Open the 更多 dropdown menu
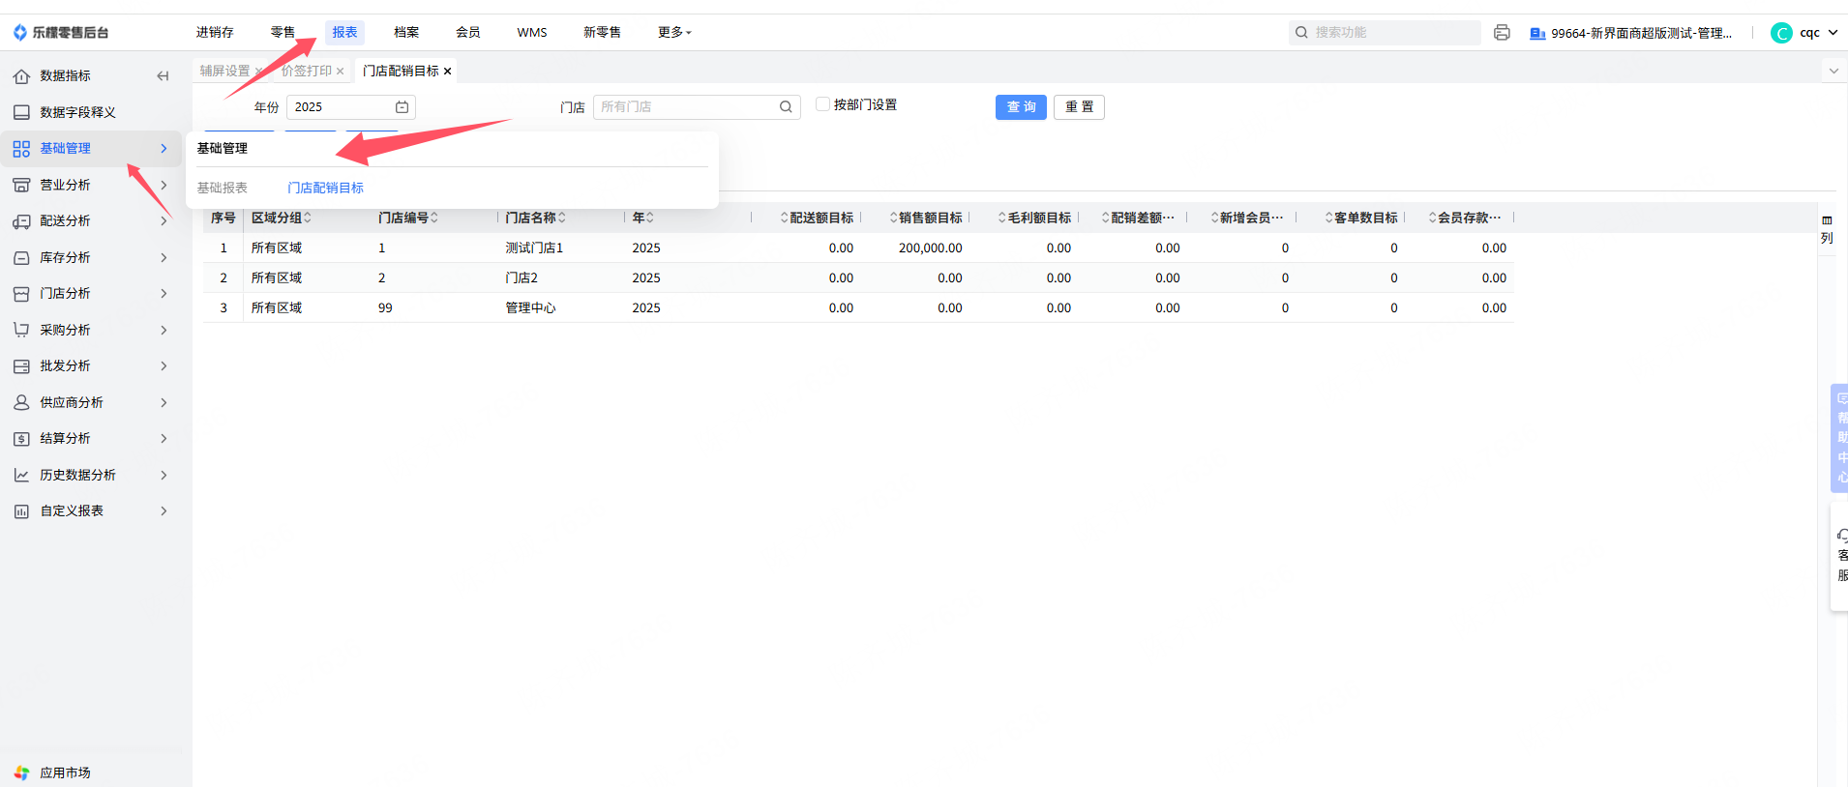Viewport: 1848px width, 787px height. 674,33
